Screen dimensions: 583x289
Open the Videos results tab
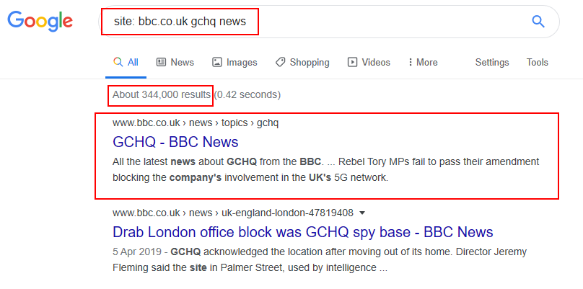pos(375,63)
